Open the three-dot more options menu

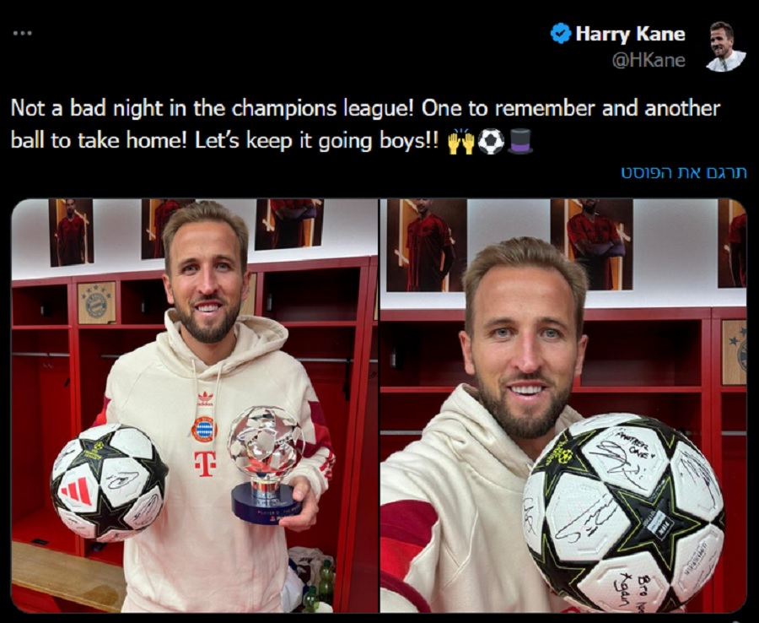pos(23,34)
